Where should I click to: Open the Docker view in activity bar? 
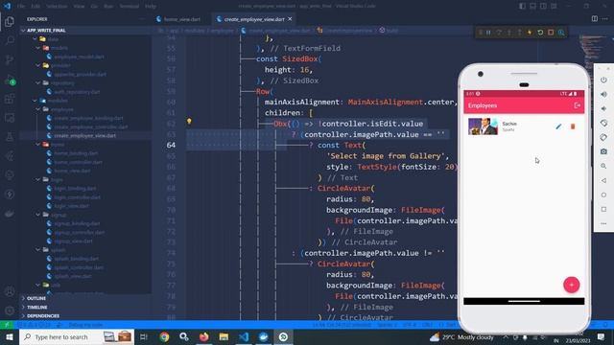(x=10, y=214)
